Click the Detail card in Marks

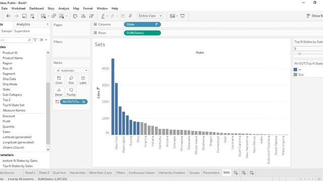[59, 92]
